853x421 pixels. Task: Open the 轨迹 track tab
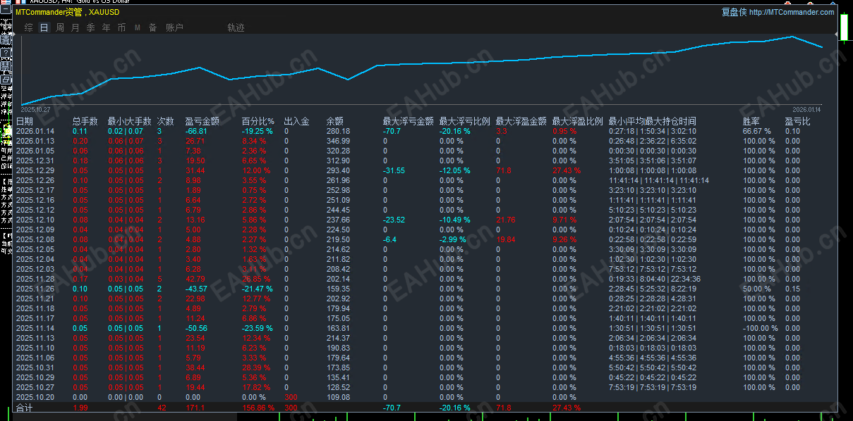tap(236, 28)
